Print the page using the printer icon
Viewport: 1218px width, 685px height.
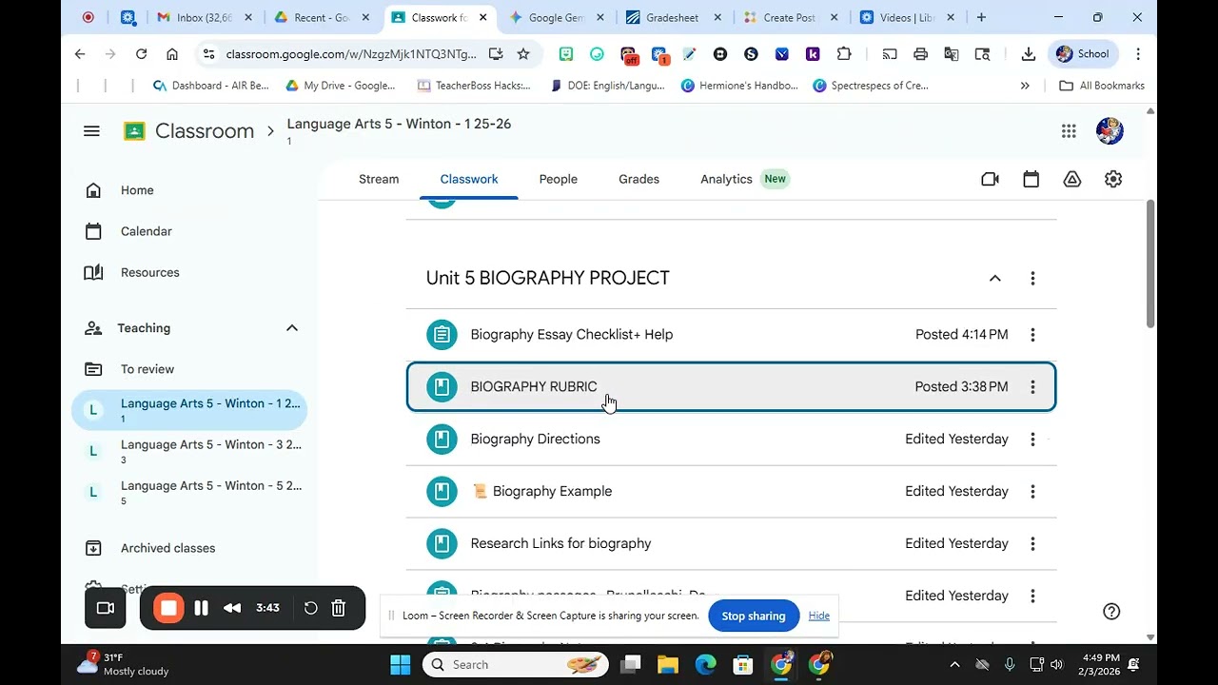pos(920,54)
